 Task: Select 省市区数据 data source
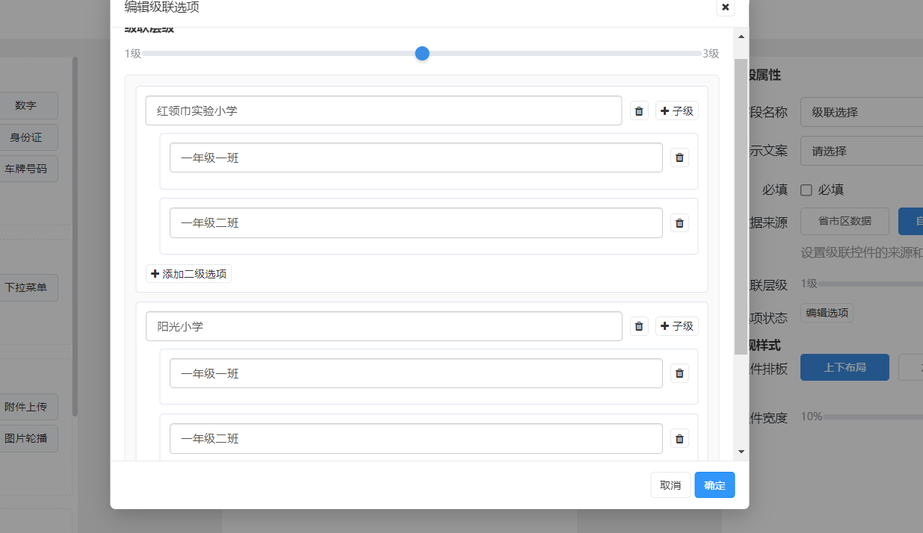point(845,221)
